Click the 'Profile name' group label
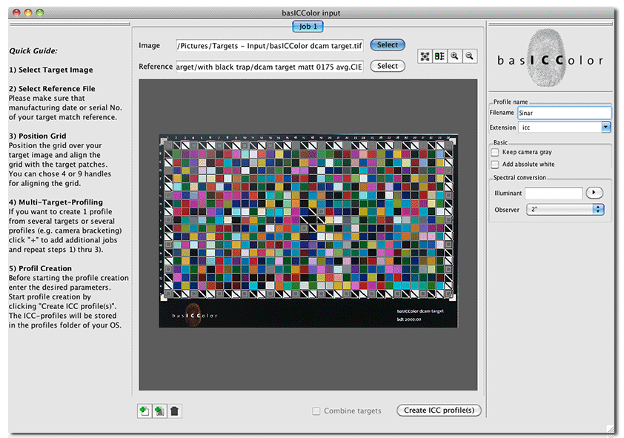The height and width of the screenshot is (438, 624). (511, 102)
